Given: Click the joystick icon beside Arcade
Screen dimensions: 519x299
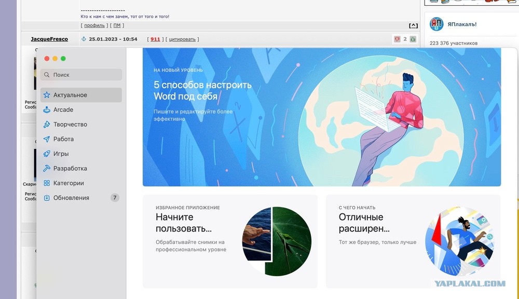Looking at the screenshot, I should click(47, 110).
